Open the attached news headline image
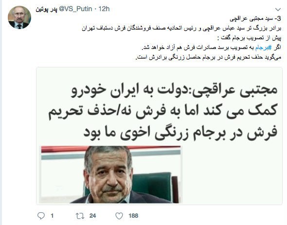This screenshot has height=225, width=287. (x=159, y=136)
